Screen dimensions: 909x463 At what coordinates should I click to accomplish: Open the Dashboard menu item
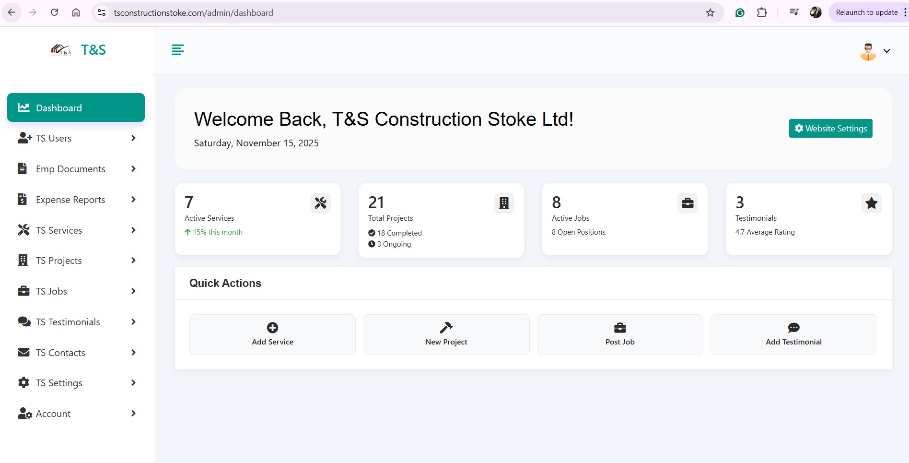point(58,107)
